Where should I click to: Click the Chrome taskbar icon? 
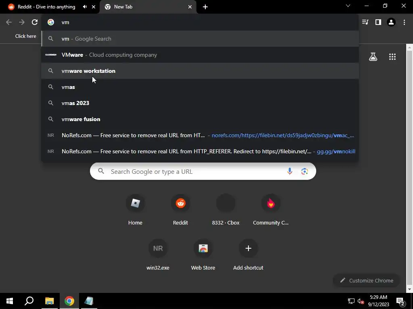(69, 301)
